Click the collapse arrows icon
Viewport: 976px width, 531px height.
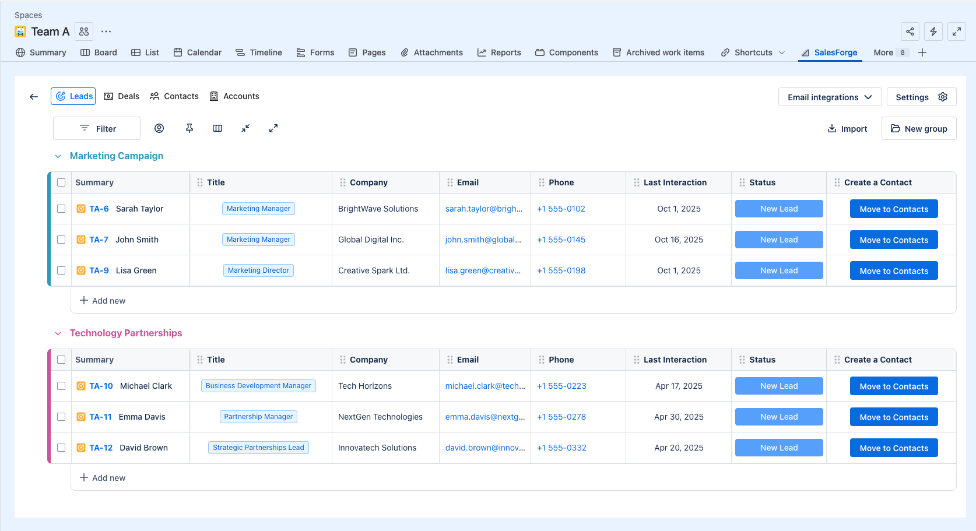(x=245, y=128)
